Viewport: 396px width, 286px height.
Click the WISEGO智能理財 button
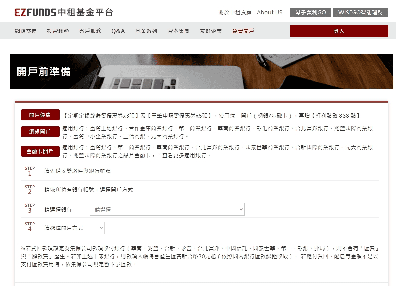pyautogui.click(x=361, y=12)
